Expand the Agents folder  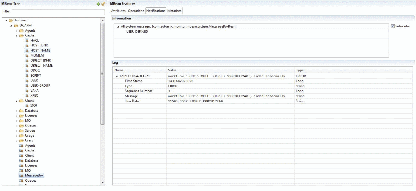point(17,31)
